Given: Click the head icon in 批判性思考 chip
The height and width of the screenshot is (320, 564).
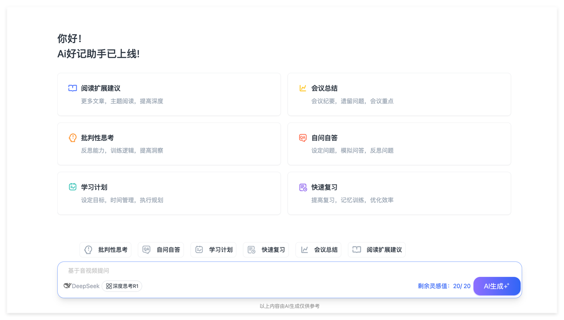Looking at the screenshot, I should [x=89, y=250].
